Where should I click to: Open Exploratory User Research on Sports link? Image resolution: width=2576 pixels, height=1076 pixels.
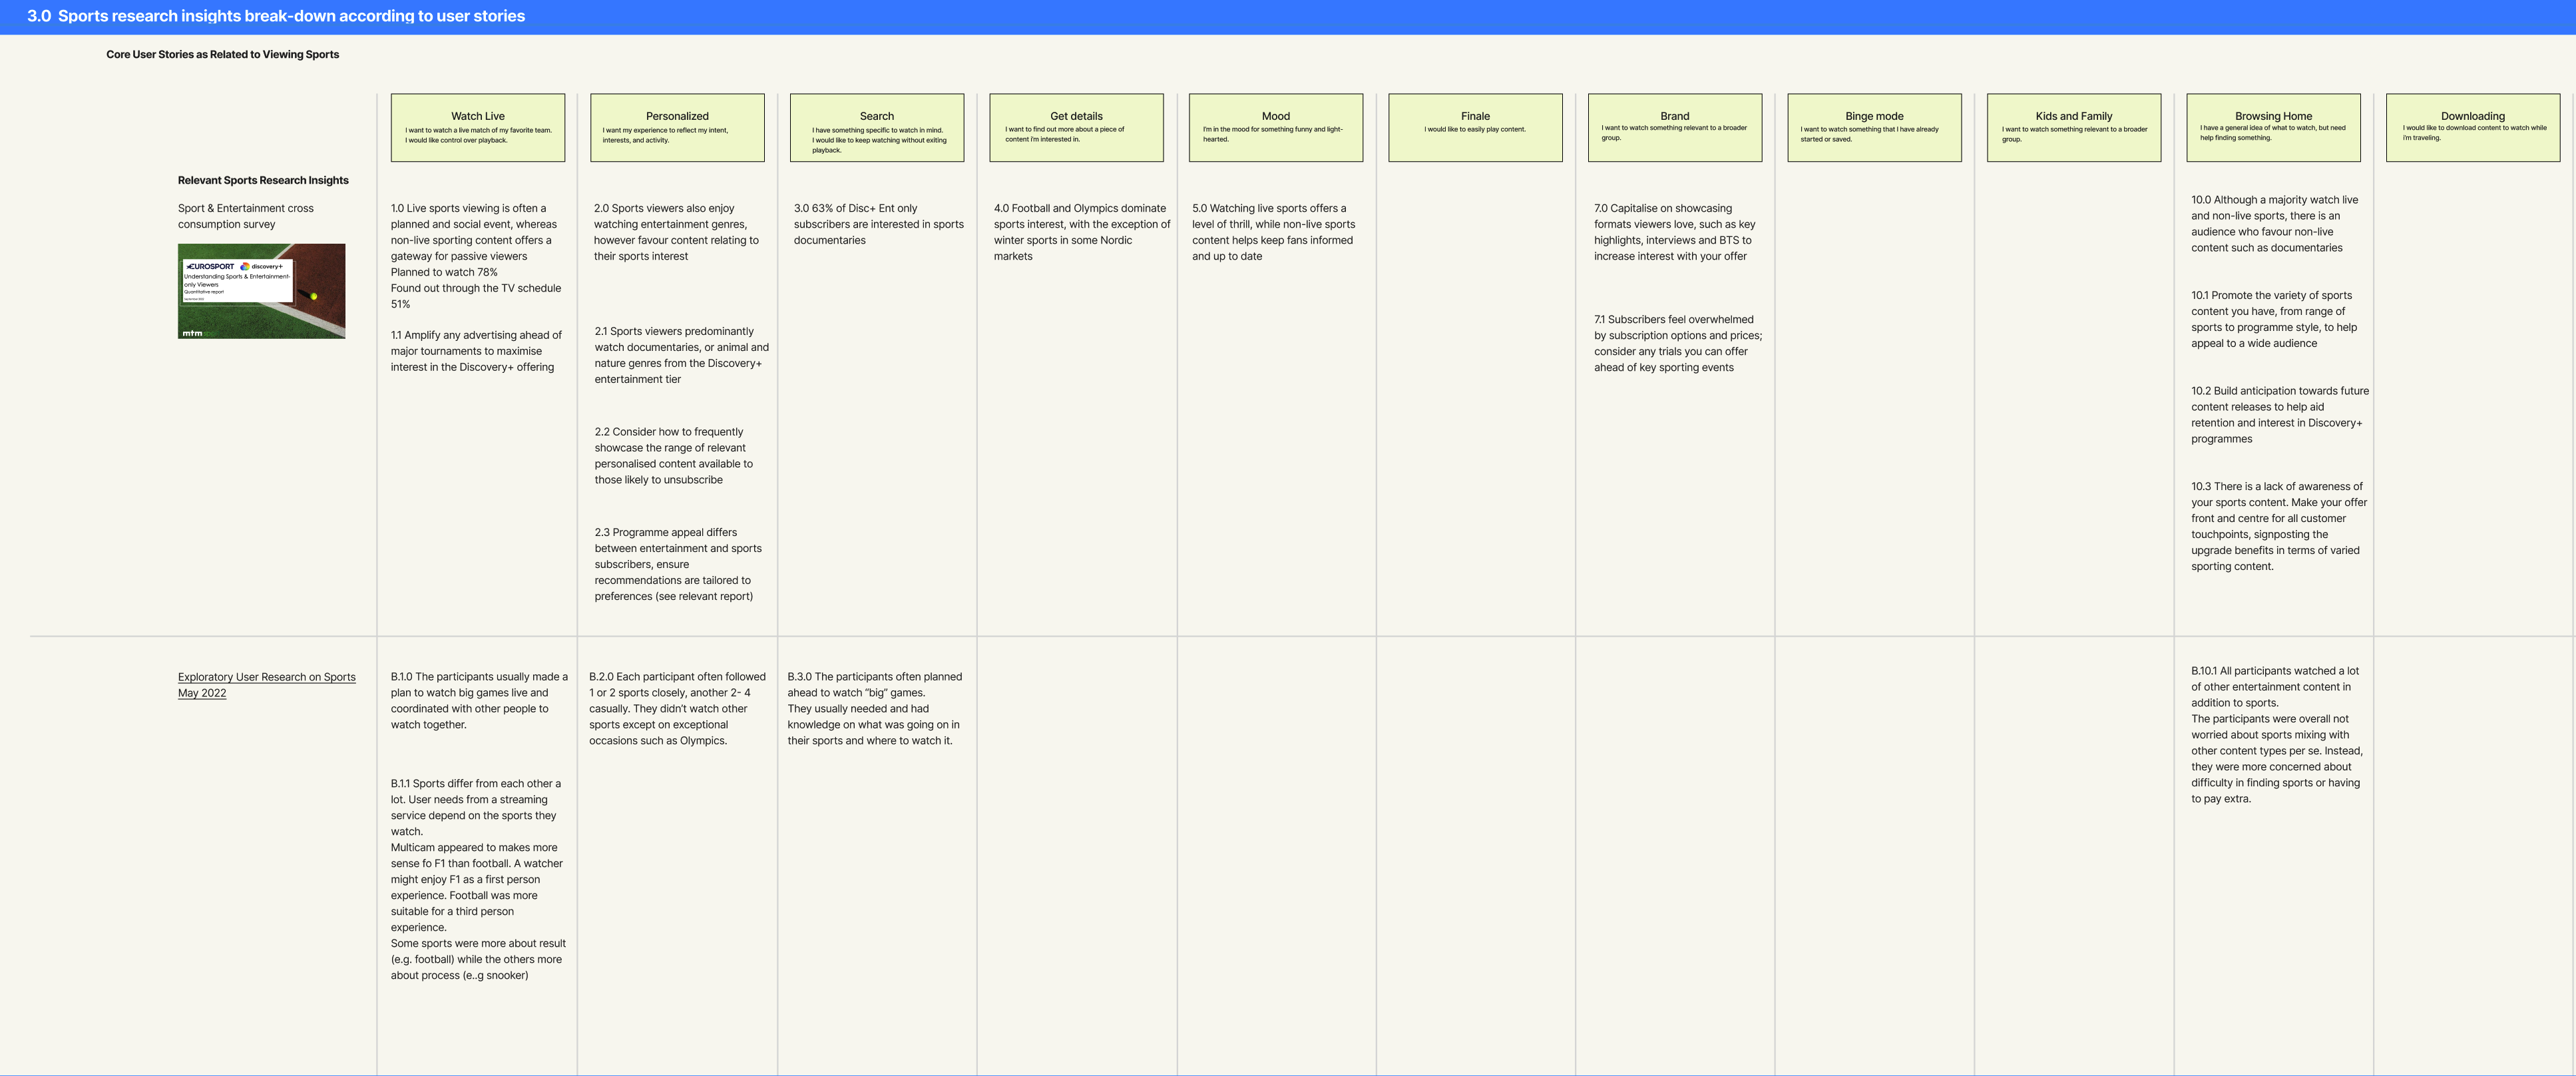pyautogui.click(x=267, y=685)
